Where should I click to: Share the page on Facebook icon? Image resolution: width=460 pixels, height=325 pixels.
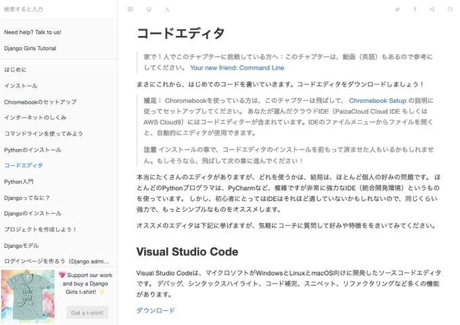415,9
